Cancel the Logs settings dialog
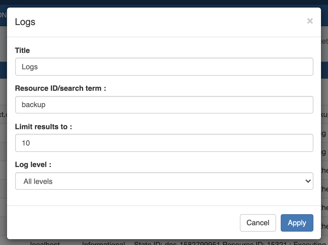328x245 pixels. [258, 223]
